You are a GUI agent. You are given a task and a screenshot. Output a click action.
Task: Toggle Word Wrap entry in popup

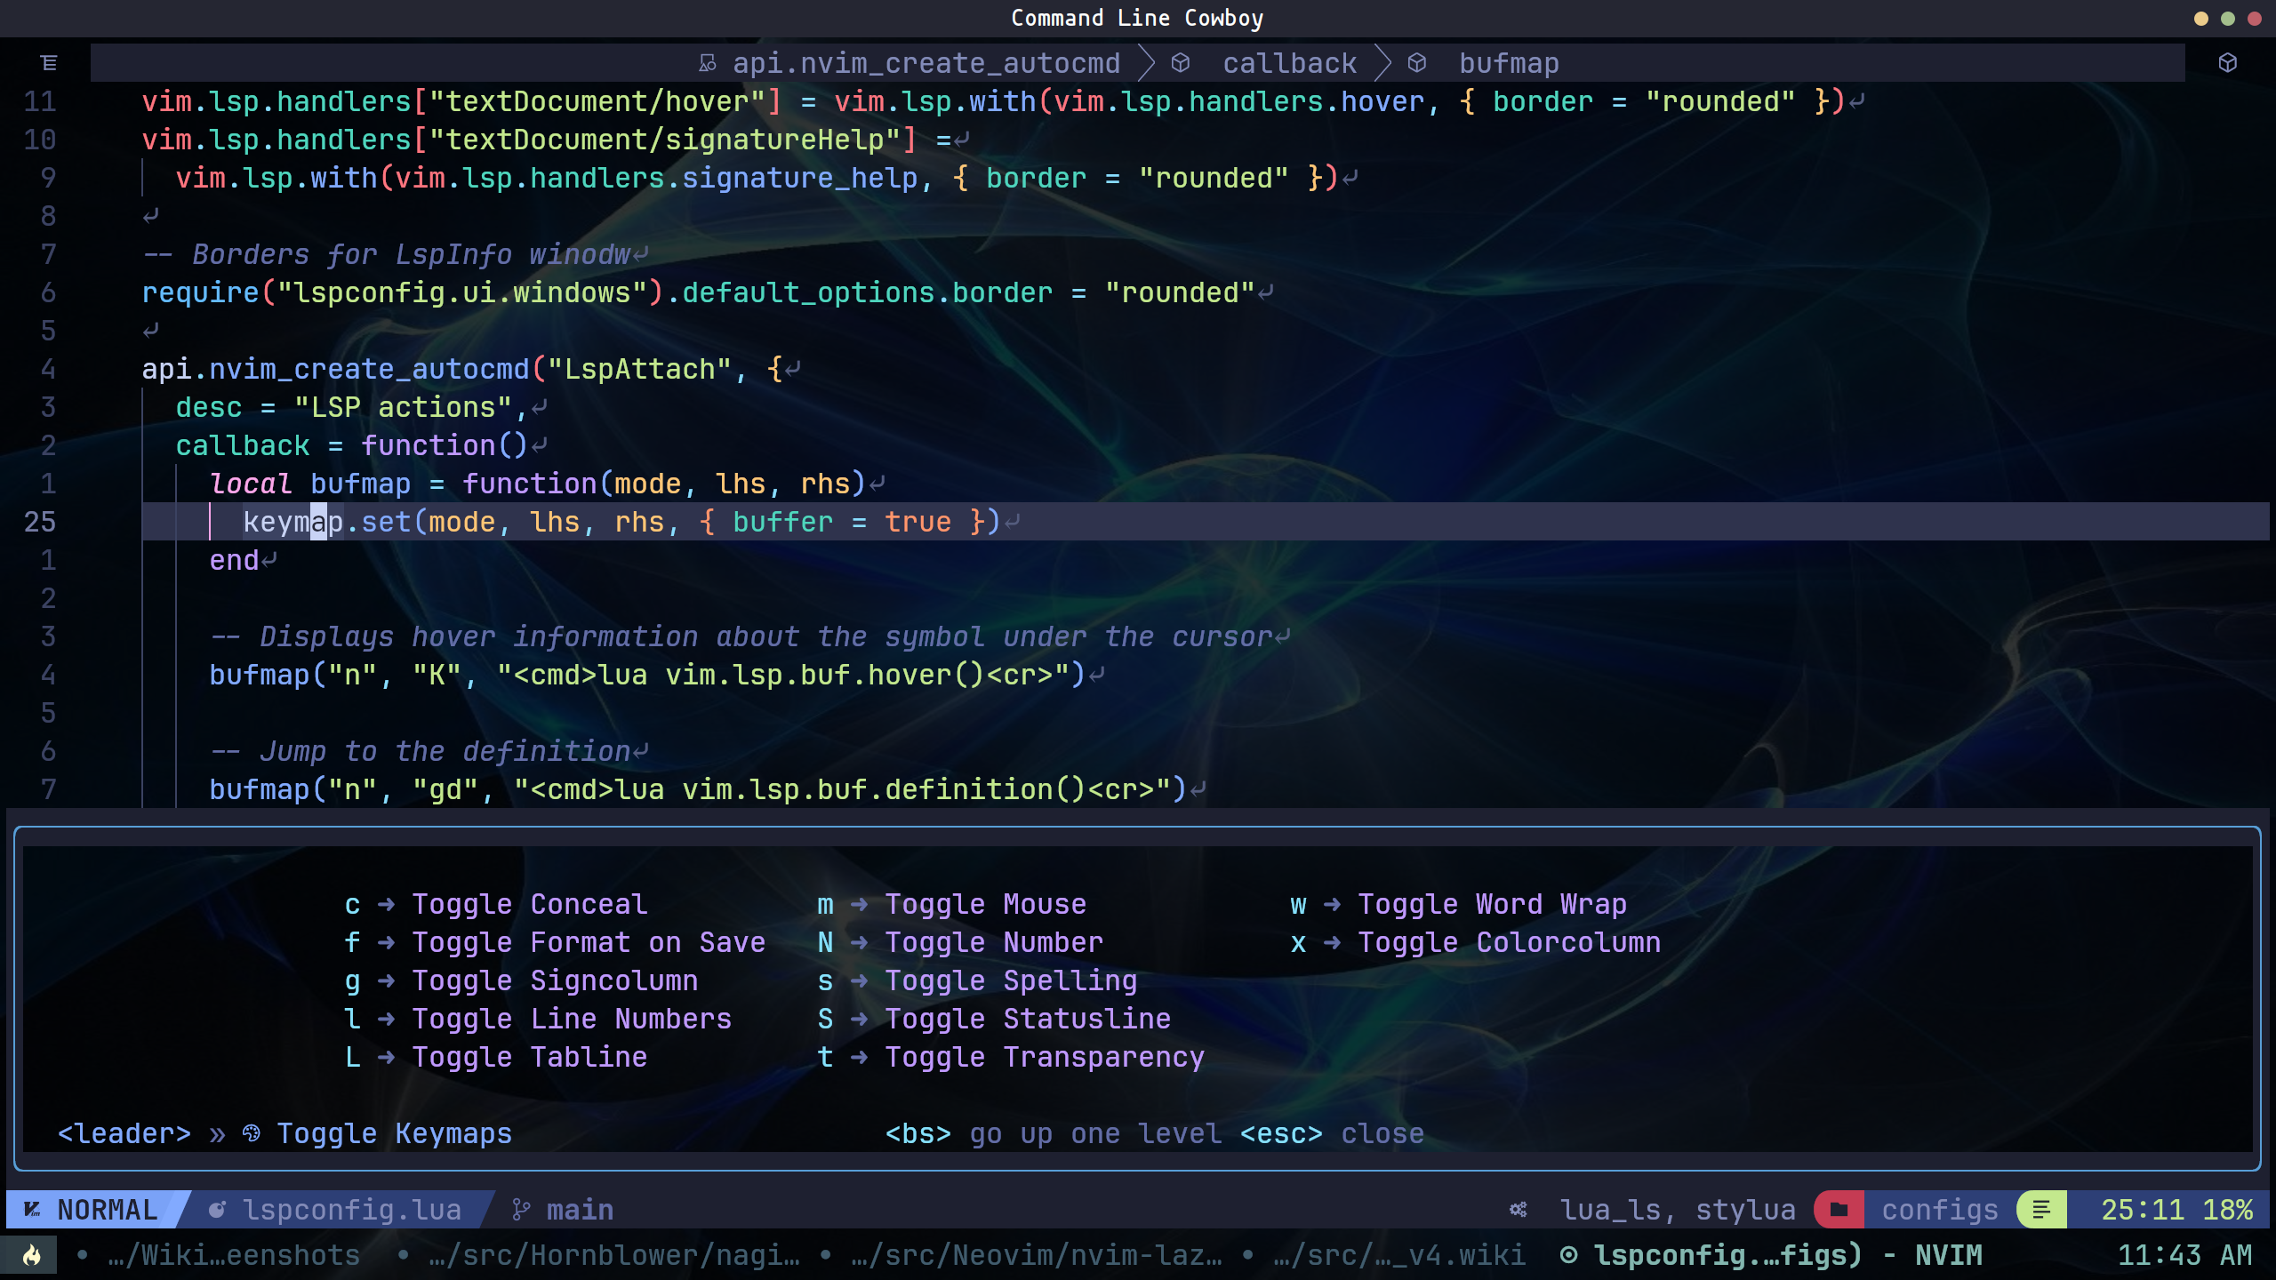(1491, 904)
